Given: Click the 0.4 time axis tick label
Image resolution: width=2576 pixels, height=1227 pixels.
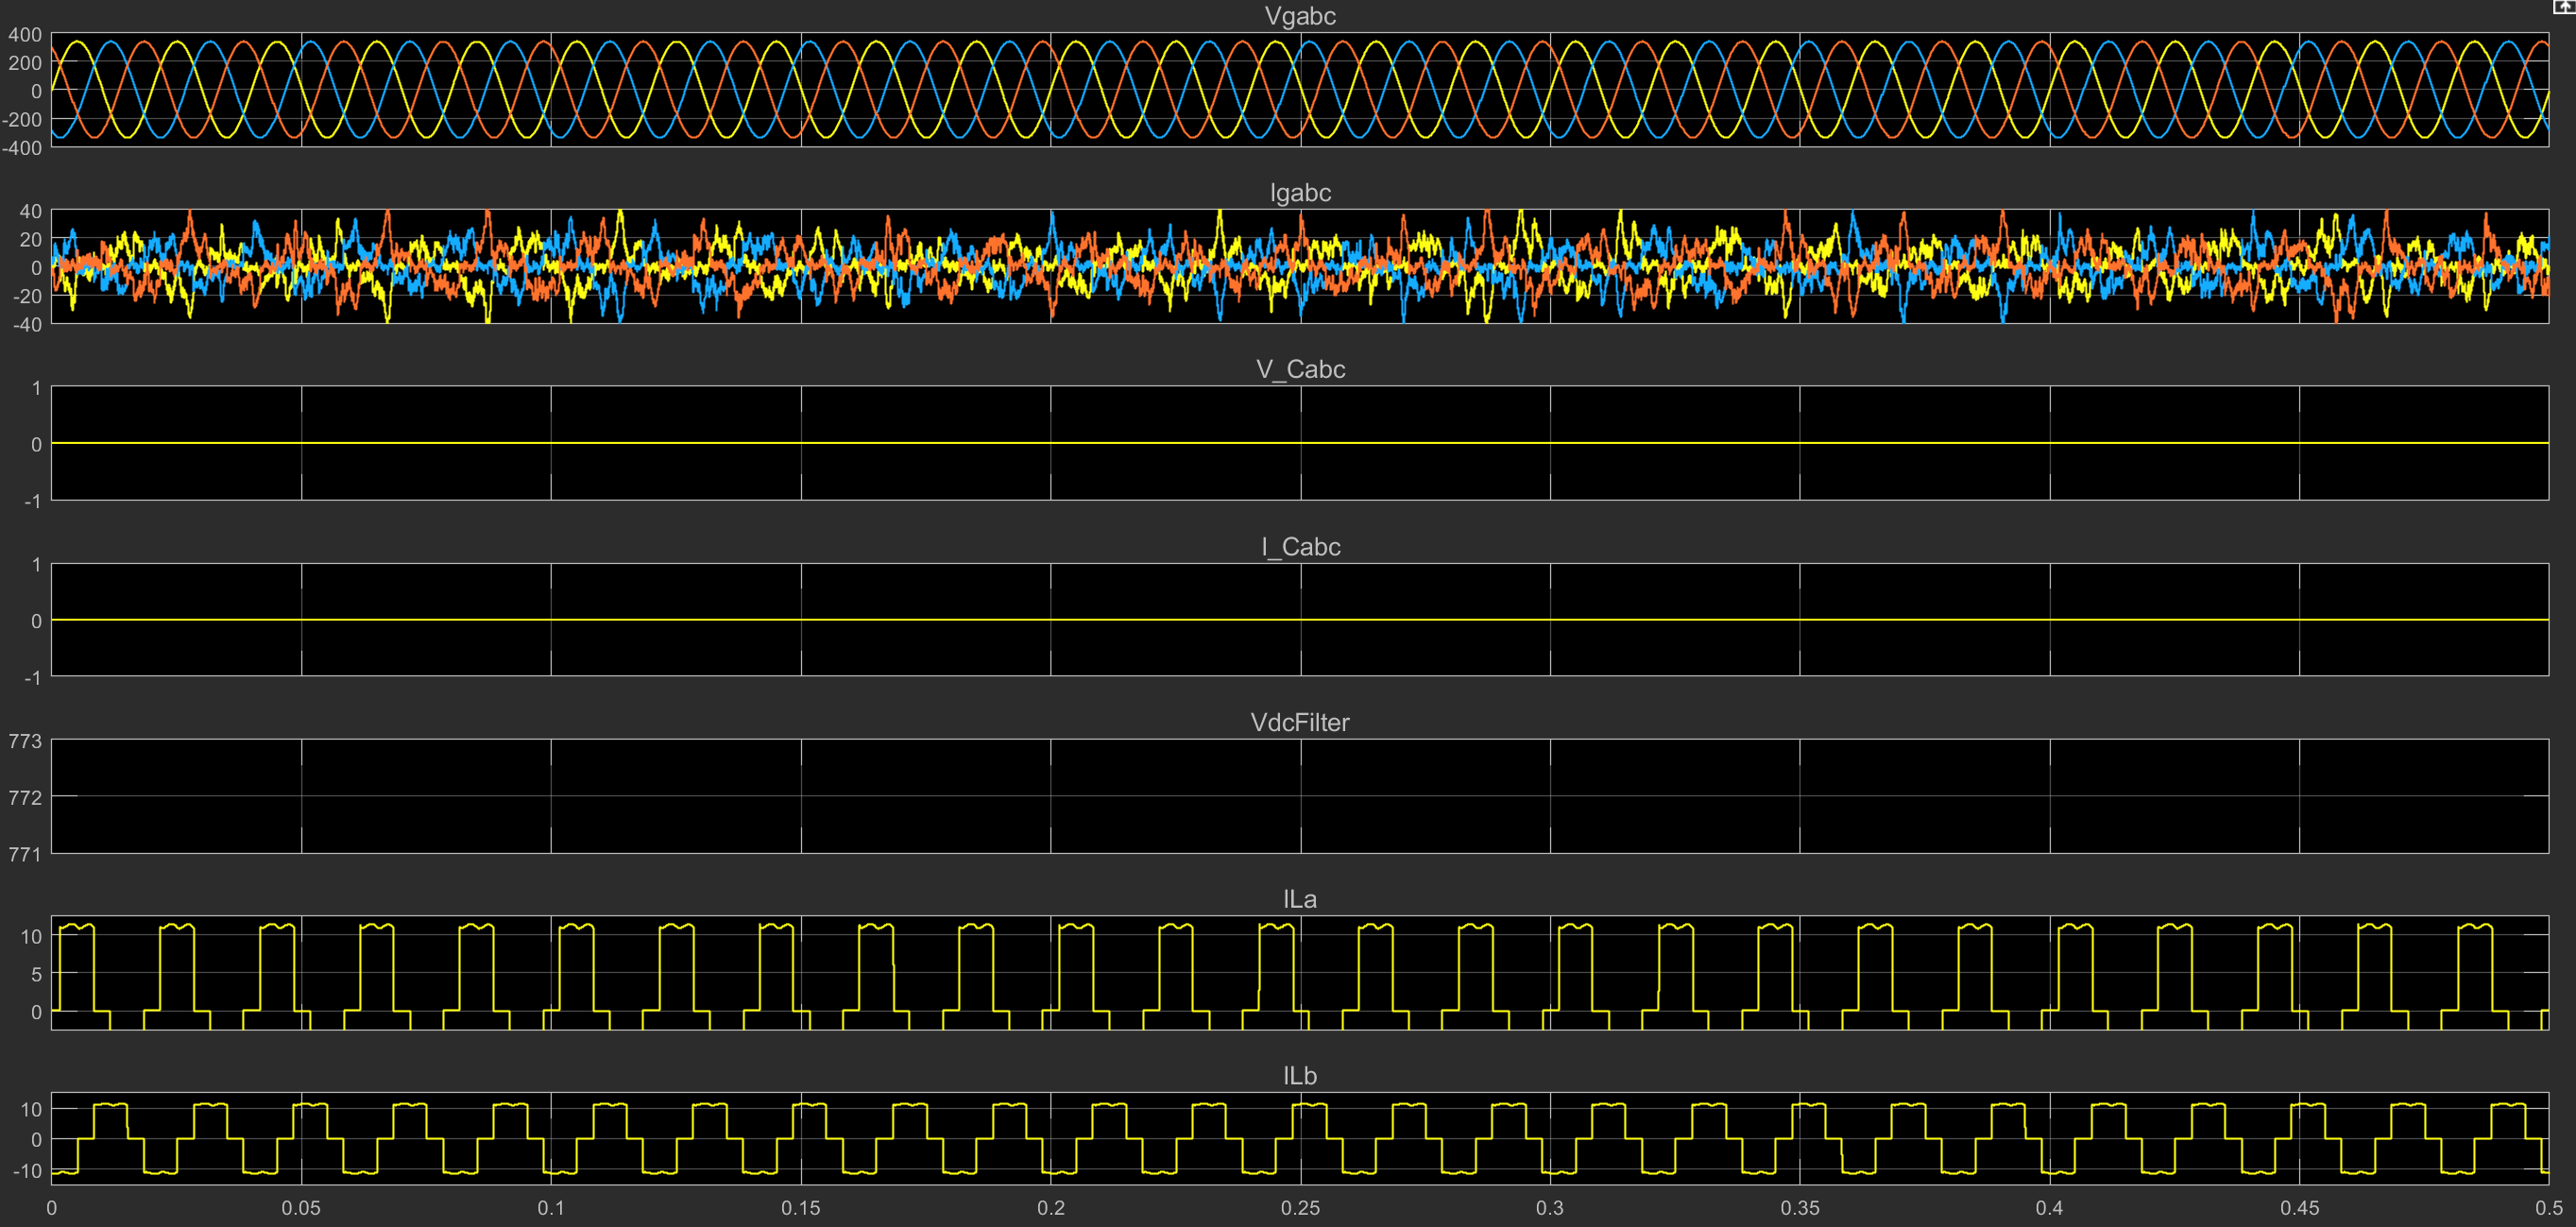Looking at the screenshot, I should [x=2048, y=1208].
